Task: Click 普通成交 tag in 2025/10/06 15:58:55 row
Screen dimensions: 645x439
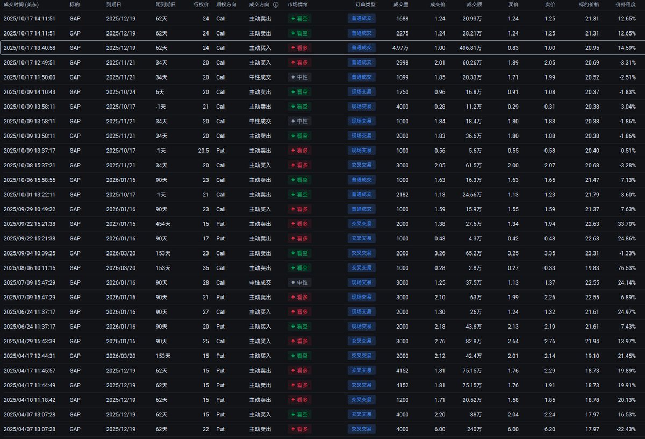Action: tap(362, 180)
